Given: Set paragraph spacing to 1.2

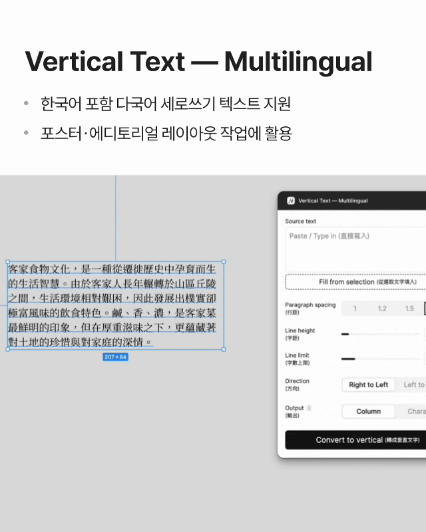Looking at the screenshot, I should [382, 309].
